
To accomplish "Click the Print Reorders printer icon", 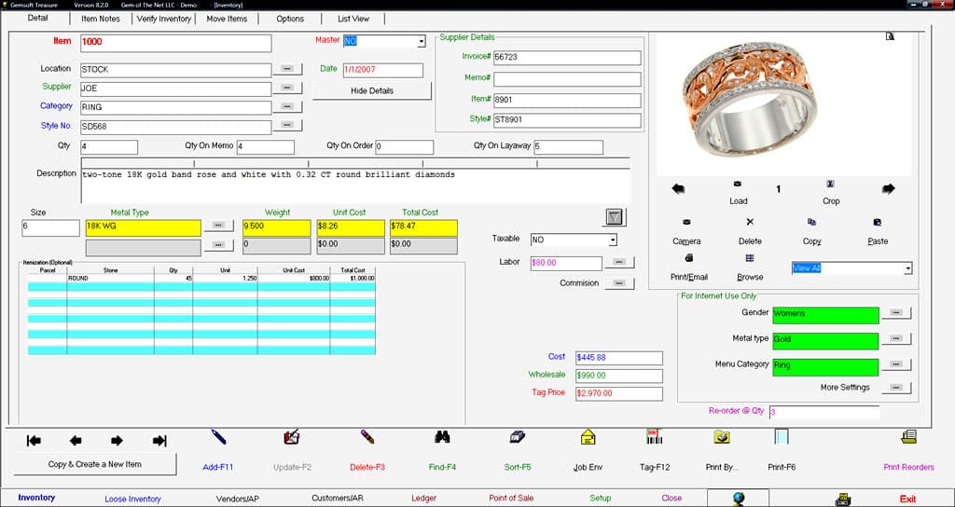I will 908,437.
